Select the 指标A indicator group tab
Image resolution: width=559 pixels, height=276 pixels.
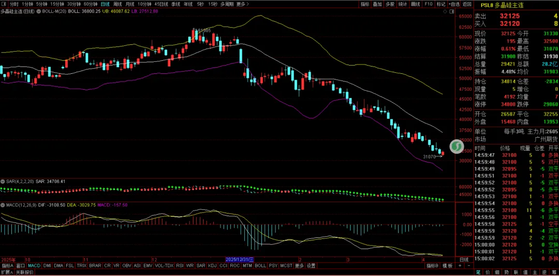point(7,265)
